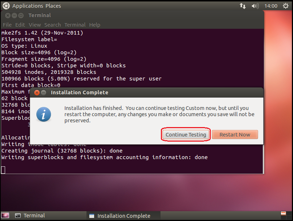Expand the Terminal menu in menu bar
The image size is (293, 221).
75,25
